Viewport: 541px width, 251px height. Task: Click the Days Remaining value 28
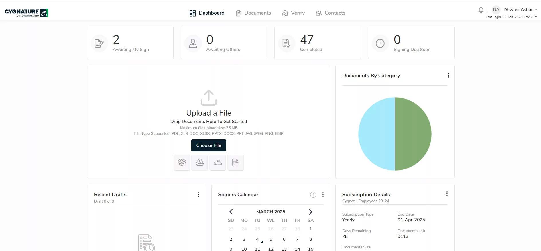click(345, 236)
